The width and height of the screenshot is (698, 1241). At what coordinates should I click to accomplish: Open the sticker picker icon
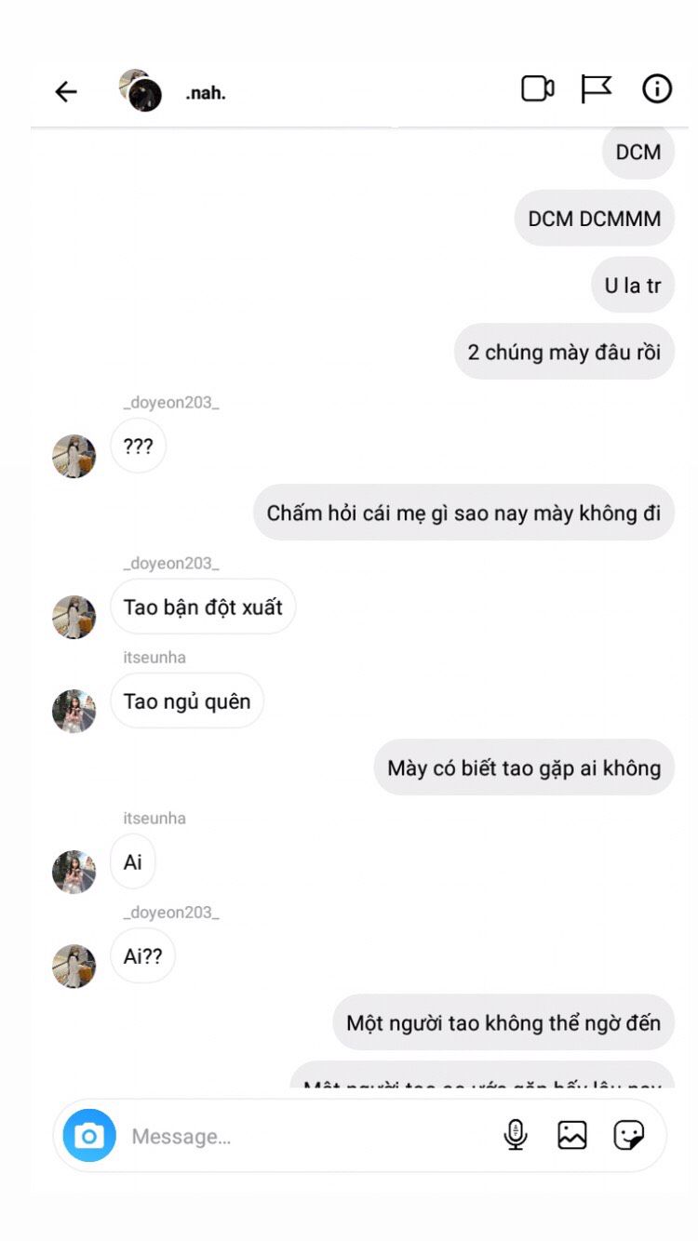(629, 1135)
